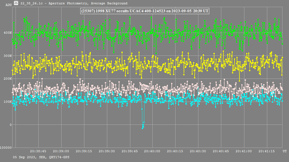Viewport: 289px width, 162px height.
Task: Select the 20:41:00 time axis label
Action: pos(244,151)
